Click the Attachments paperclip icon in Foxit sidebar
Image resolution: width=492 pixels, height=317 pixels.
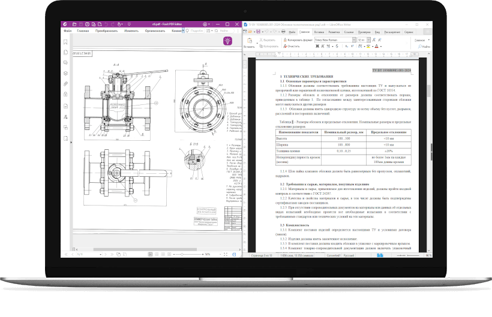point(65,83)
